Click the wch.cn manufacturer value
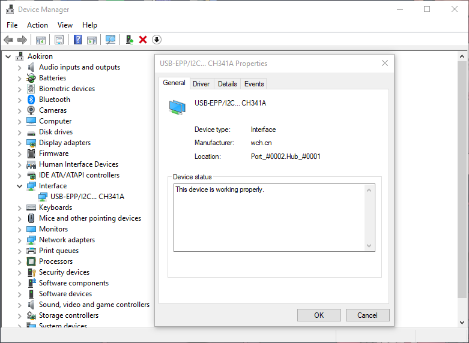Screen dimensions: 469x343 [261, 143]
